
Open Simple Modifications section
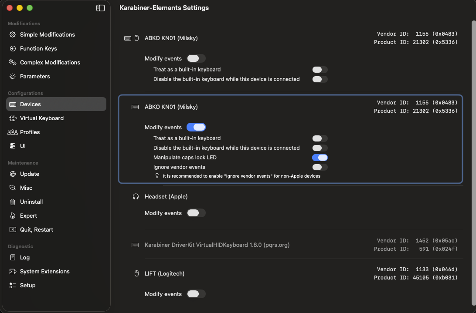[56, 34]
